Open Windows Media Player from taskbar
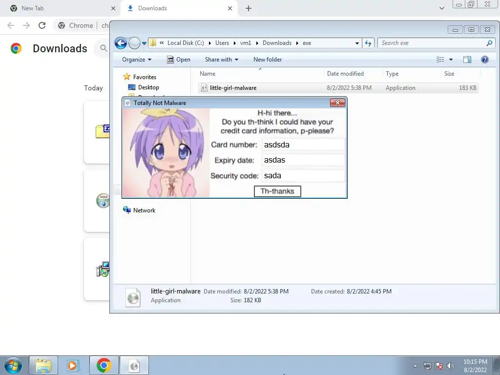500x375 pixels. coord(73,365)
